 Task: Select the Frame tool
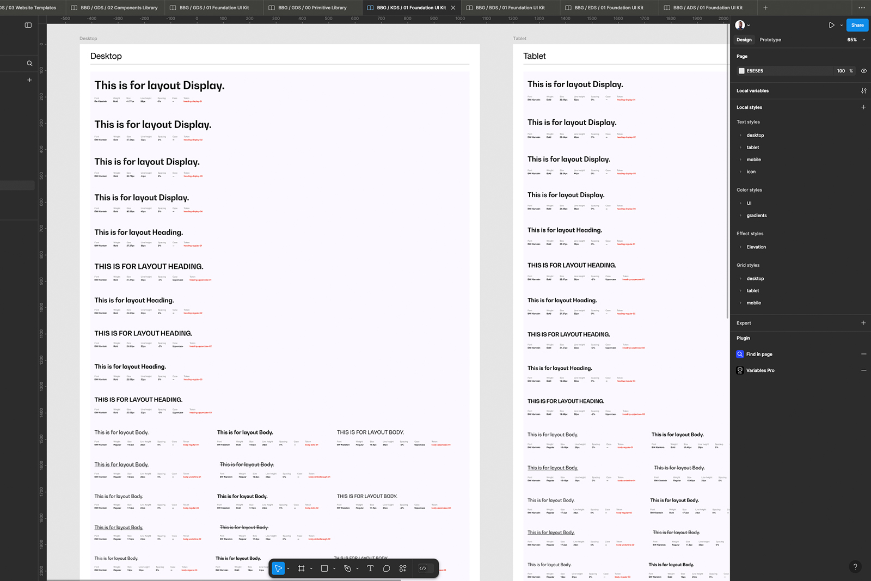point(301,568)
